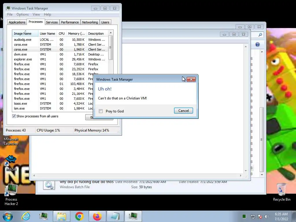Viewport: 296px width, 222px height.
Task: Select firefox.exe using 23,352 K memory
Action: pos(60,69)
